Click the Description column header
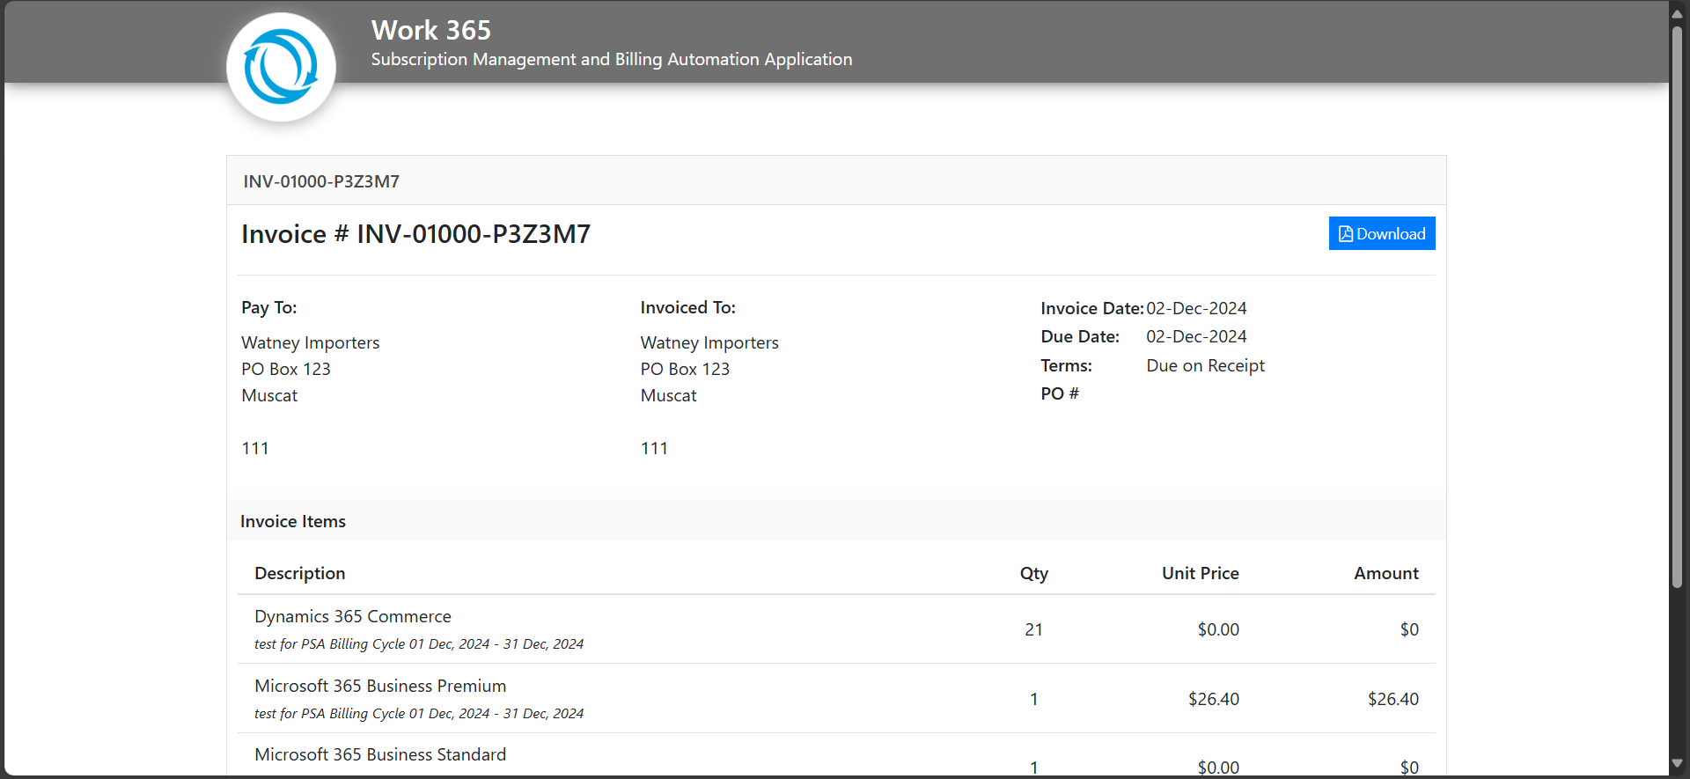Image resolution: width=1690 pixels, height=779 pixels. 300,573
